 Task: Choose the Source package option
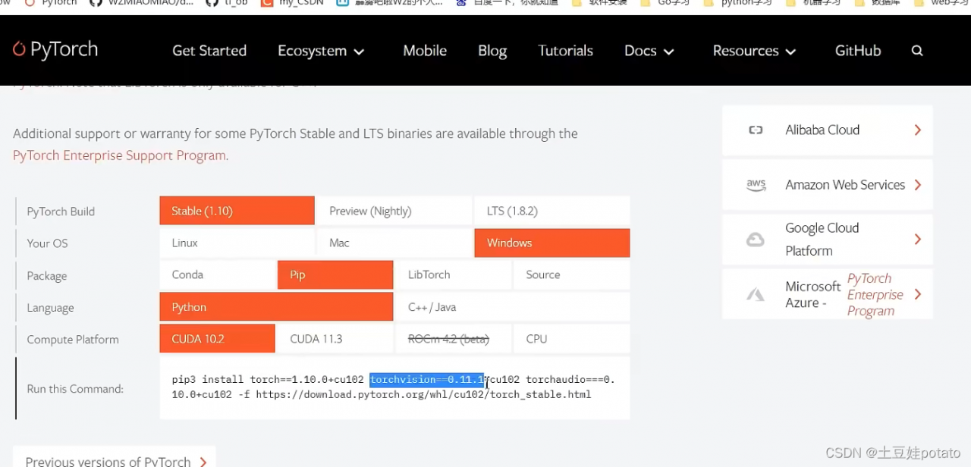point(572,274)
